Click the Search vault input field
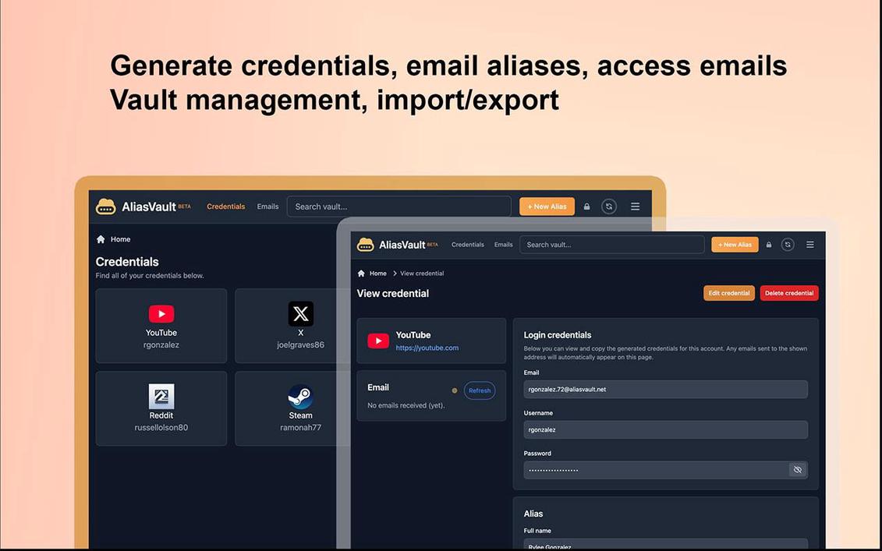This screenshot has width=882, height=551. [x=612, y=244]
